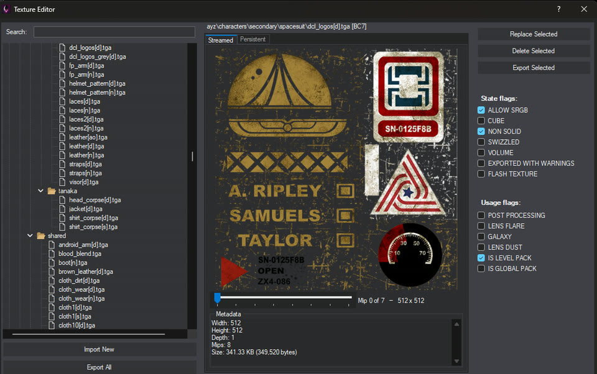Click Export Selected button
Screen dimensions: 597x374
pos(534,68)
